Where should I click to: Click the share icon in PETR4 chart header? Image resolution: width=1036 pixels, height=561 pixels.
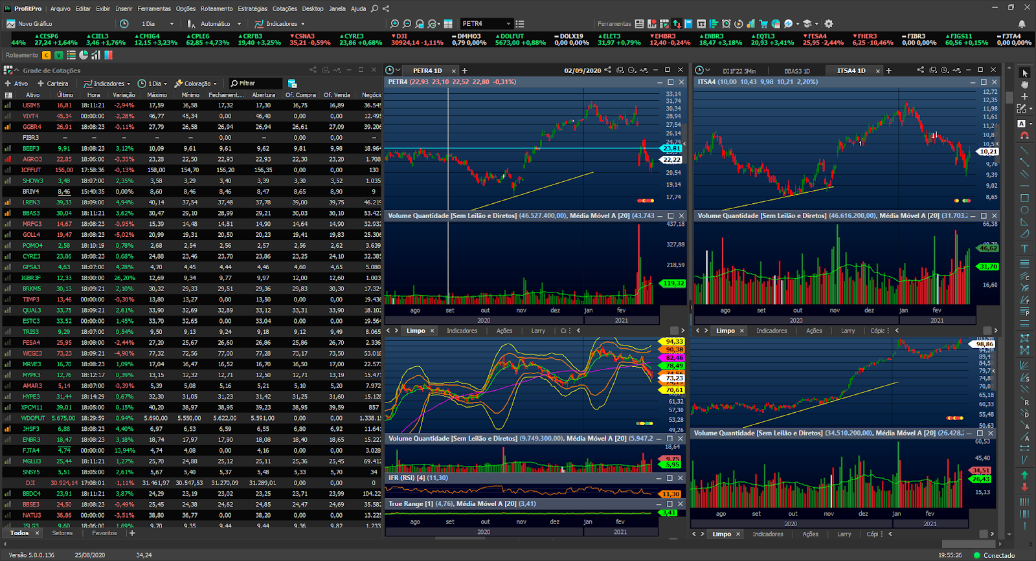[607, 70]
